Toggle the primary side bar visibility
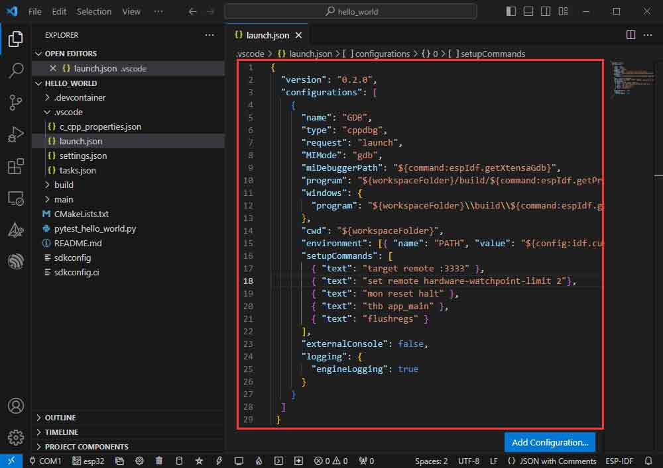The width and height of the screenshot is (663, 468). tap(511, 11)
